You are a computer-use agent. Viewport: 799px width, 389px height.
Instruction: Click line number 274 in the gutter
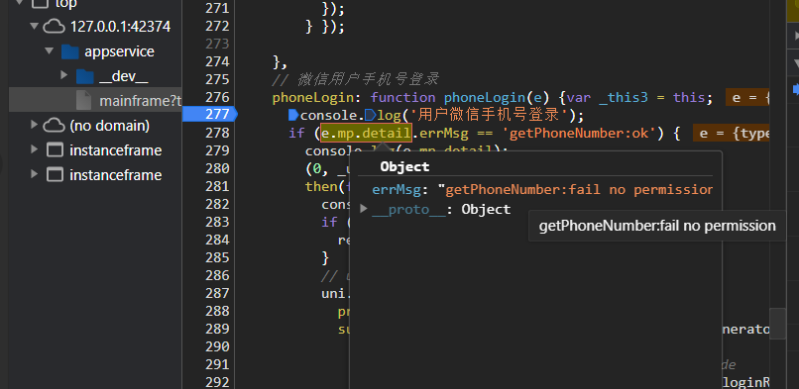(x=217, y=61)
